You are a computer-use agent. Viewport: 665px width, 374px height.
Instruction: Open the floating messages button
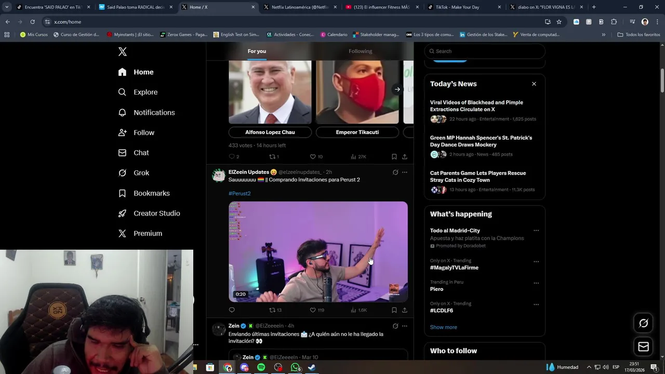click(643, 346)
